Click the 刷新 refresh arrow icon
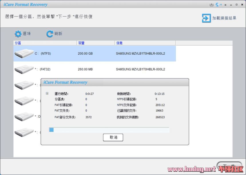Viewport: 246px width, 175px height. (x=50, y=34)
